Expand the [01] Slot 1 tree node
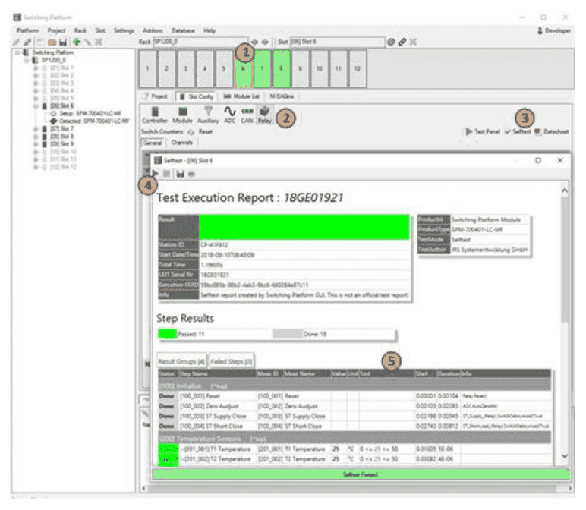Viewport: 586px width, 510px height. [x=36, y=68]
